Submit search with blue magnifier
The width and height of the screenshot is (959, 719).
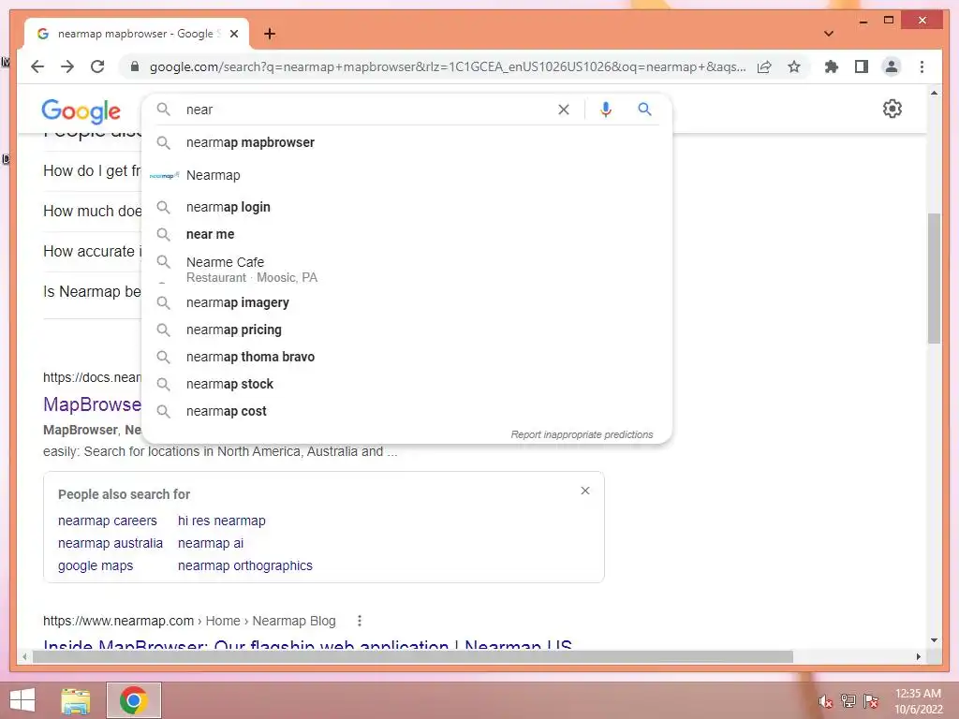[644, 110]
